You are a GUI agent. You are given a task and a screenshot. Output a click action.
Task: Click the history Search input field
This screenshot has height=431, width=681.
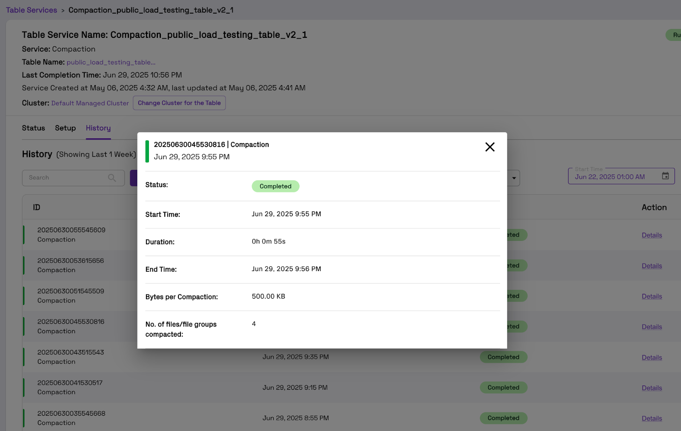pyautogui.click(x=73, y=178)
